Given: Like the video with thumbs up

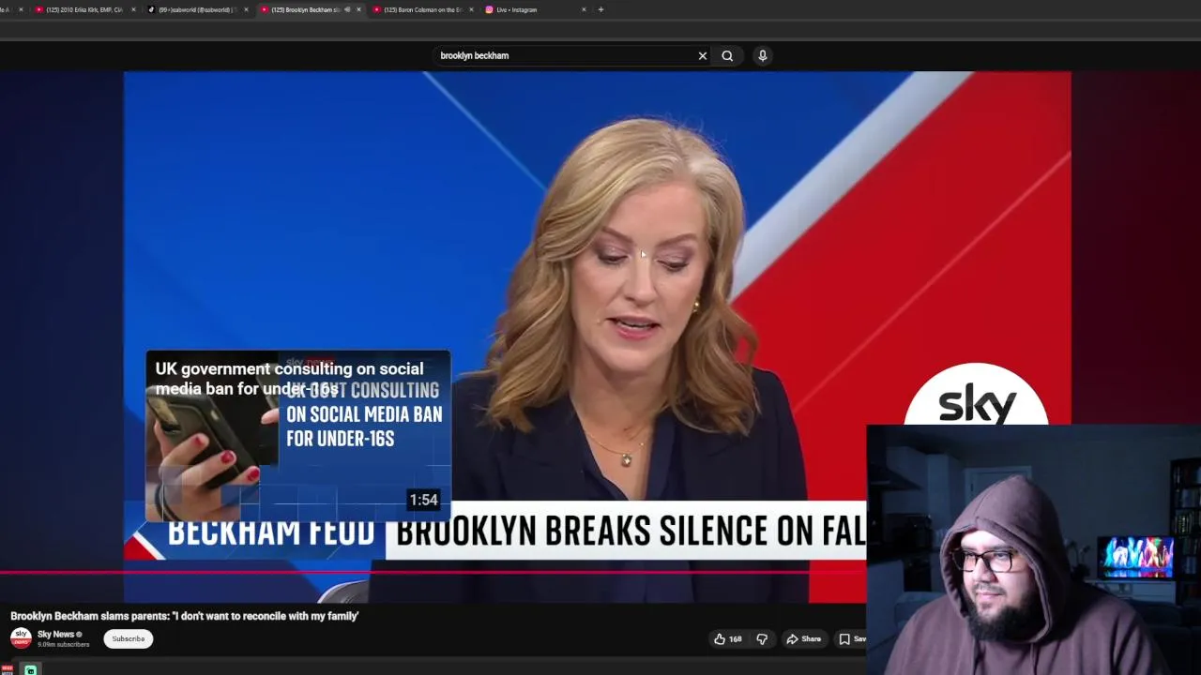Looking at the screenshot, I should [x=728, y=638].
